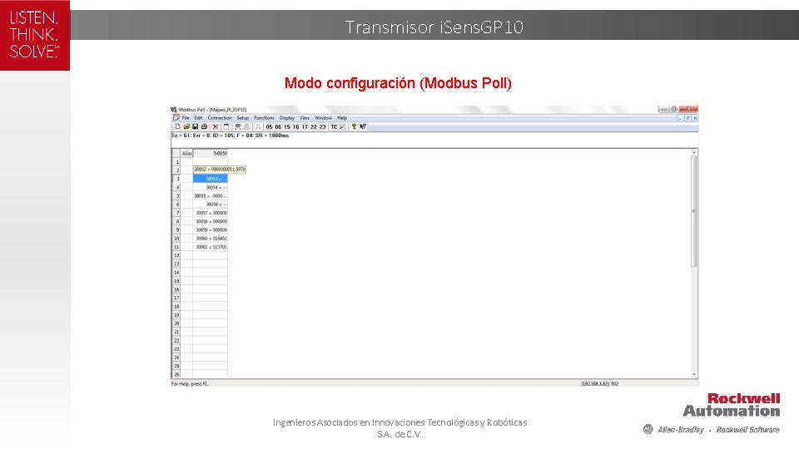
Task: Click the Save diskette icon
Action: [x=195, y=126]
